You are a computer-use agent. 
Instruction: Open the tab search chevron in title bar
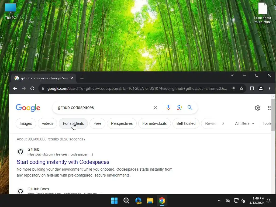[x=232, y=75]
